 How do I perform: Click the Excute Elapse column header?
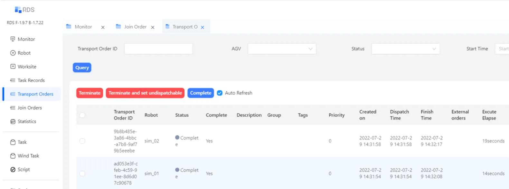[489, 115]
